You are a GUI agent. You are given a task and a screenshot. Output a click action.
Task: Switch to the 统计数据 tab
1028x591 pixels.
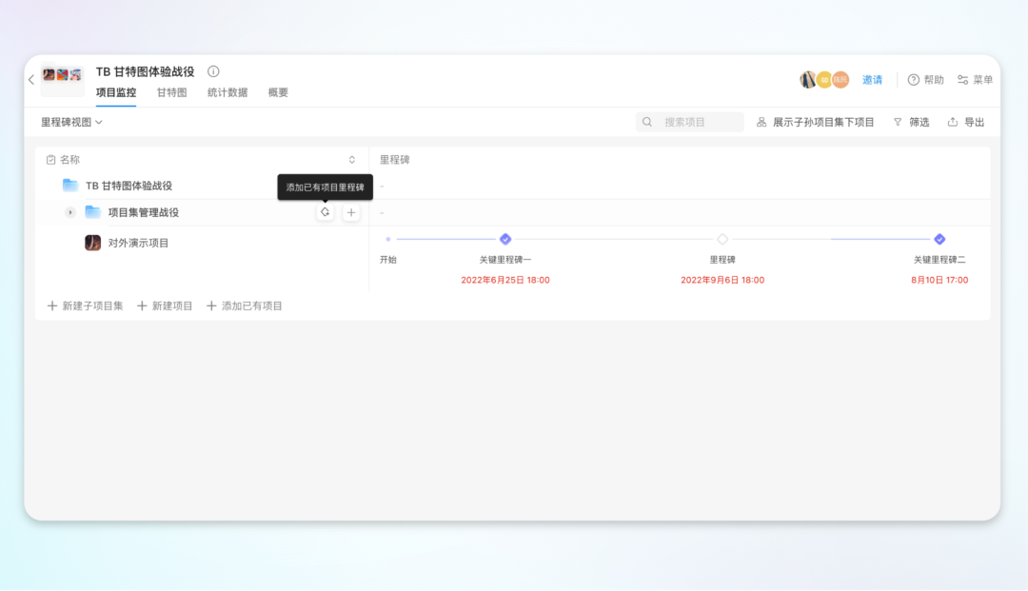[227, 92]
